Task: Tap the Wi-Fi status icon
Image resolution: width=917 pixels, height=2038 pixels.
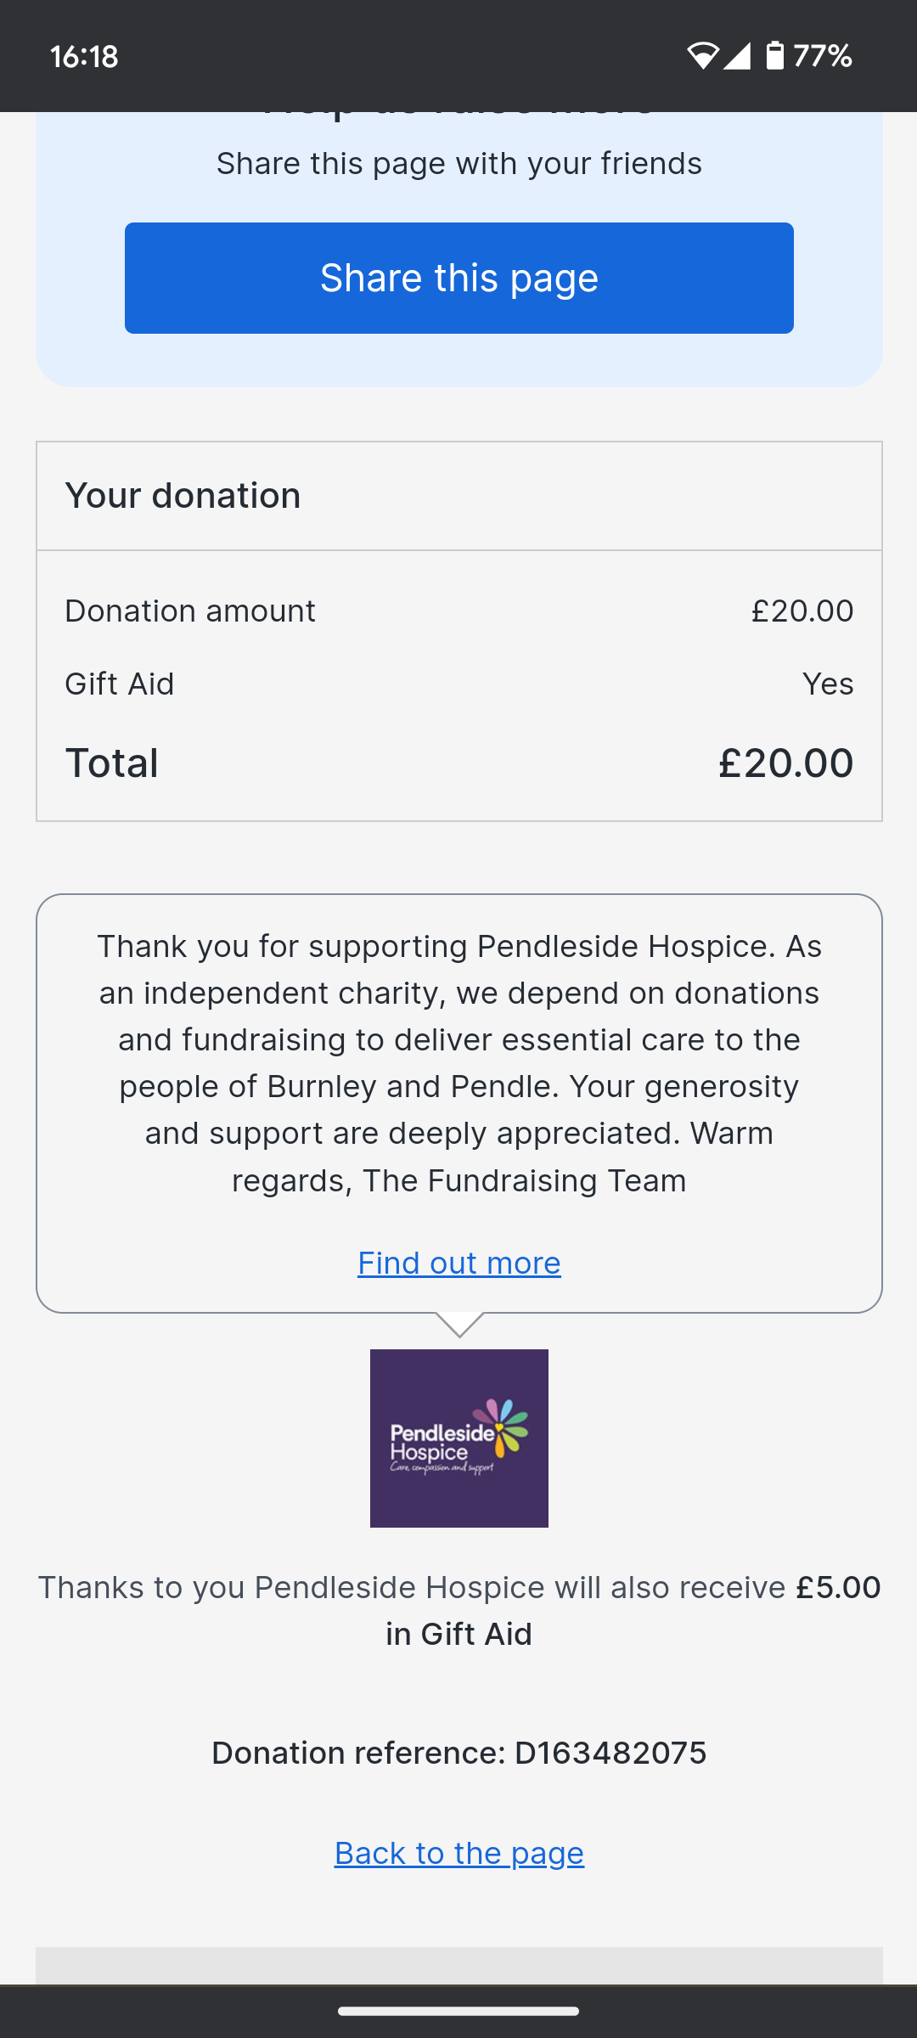Action: pos(702,56)
